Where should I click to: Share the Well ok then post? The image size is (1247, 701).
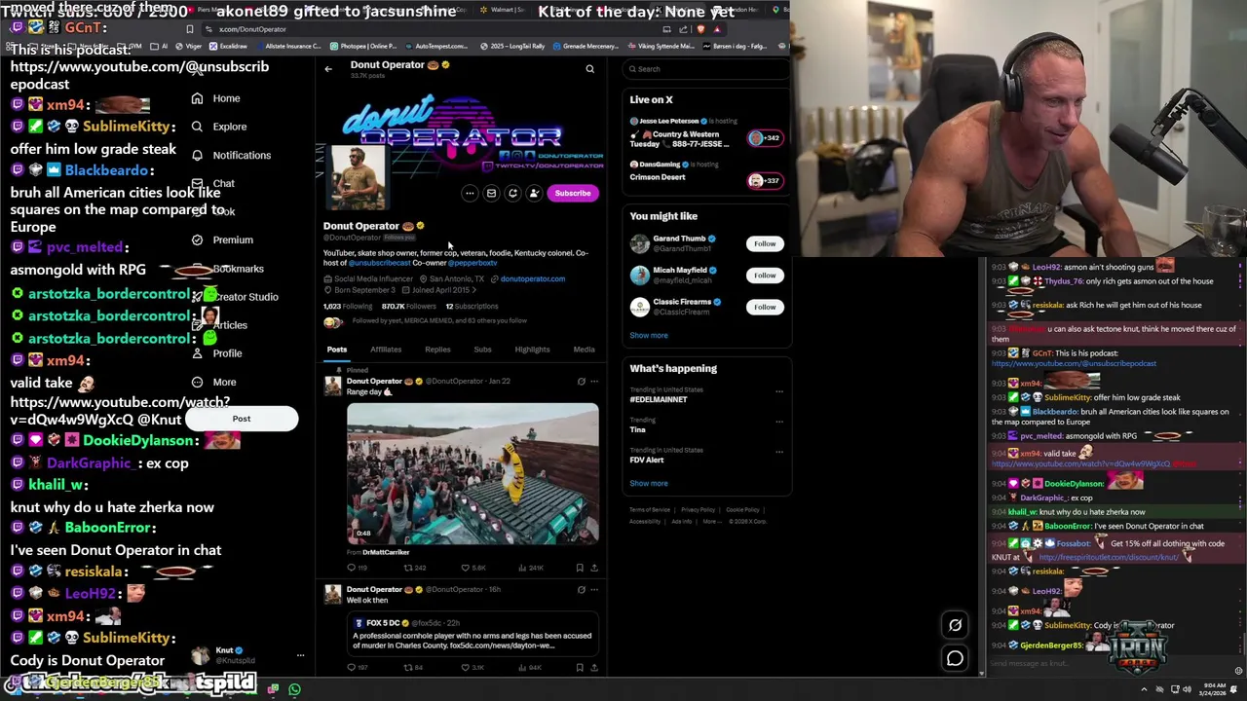[x=594, y=668]
